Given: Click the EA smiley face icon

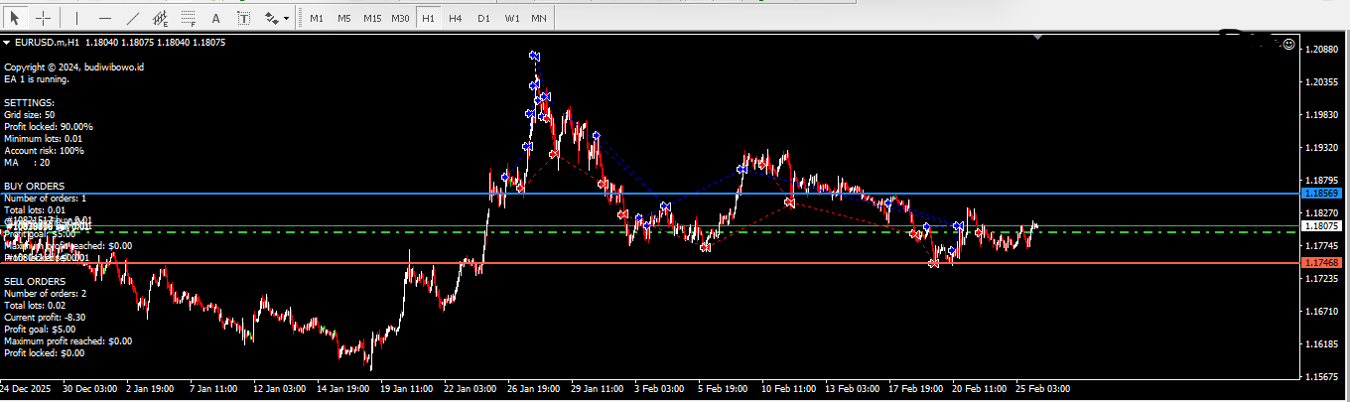Looking at the screenshot, I should coord(1288,45).
